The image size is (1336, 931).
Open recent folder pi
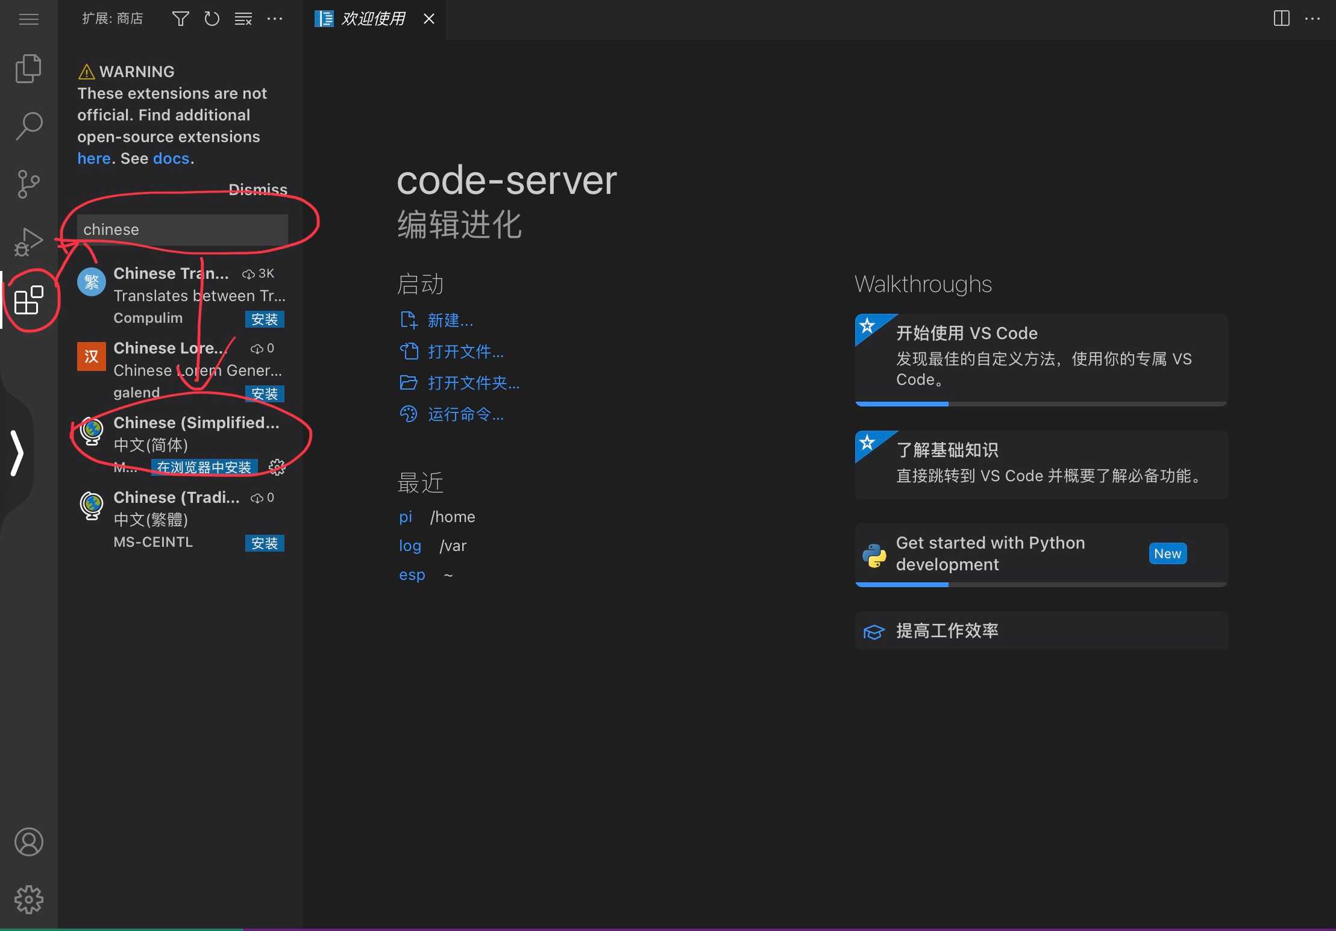[x=406, y=517]
